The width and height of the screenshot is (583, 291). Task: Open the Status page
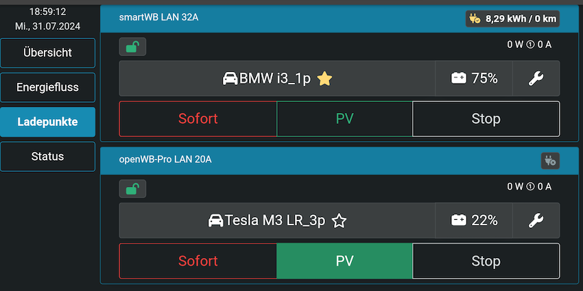[x=47, y=156]
